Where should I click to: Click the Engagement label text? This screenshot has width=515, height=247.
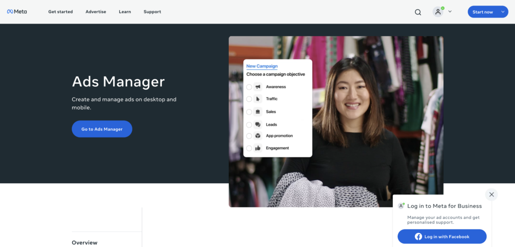(278, 148)
